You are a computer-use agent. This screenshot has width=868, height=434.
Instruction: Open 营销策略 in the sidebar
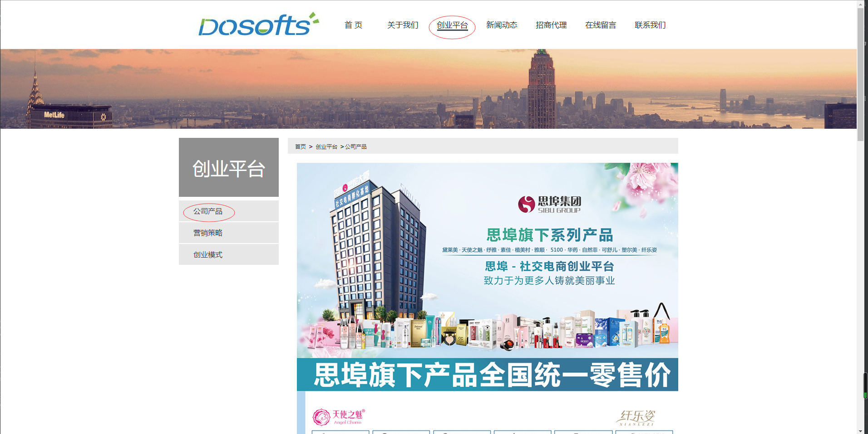pos(229,233)
